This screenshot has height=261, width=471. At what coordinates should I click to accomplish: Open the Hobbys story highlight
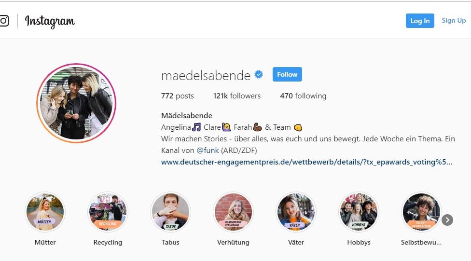(x=359, y=212)
